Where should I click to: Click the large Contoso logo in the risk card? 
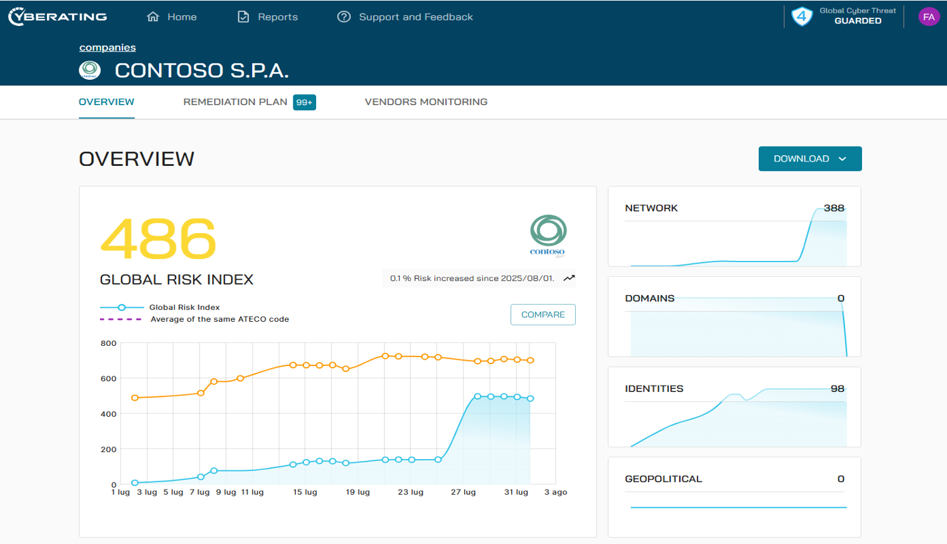pyautogui.click(x=548, y=234)
